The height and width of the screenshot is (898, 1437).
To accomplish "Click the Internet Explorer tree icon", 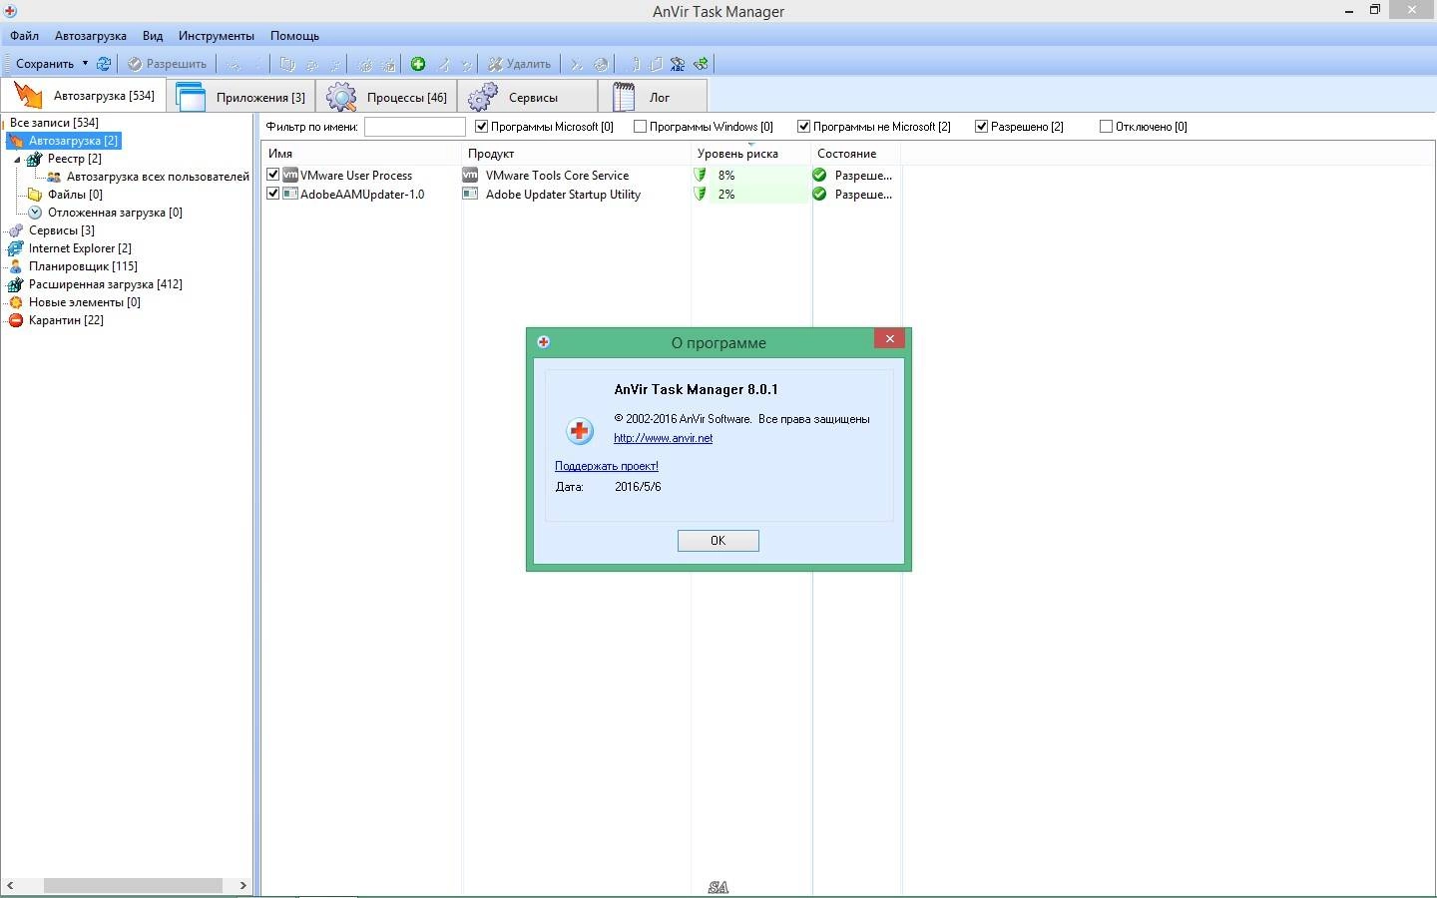I will coord(16,248).
